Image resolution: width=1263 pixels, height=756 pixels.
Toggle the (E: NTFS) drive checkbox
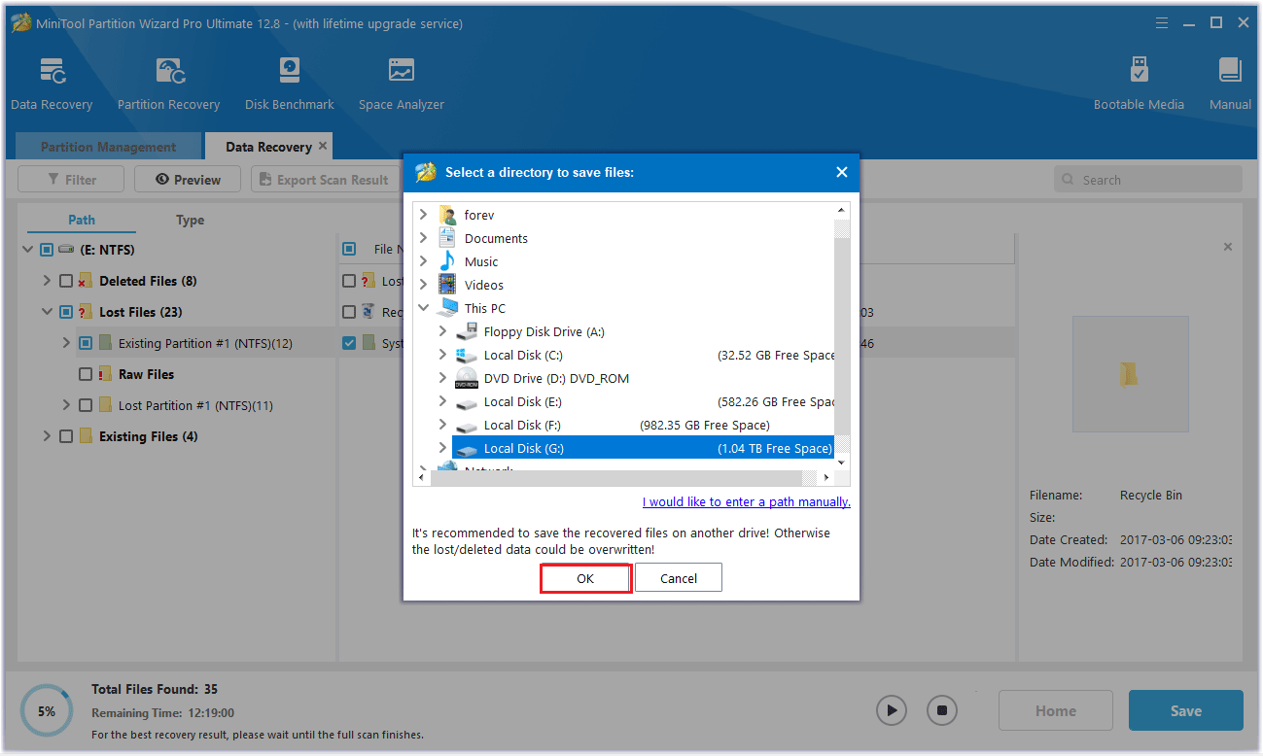tap(47, 250)
